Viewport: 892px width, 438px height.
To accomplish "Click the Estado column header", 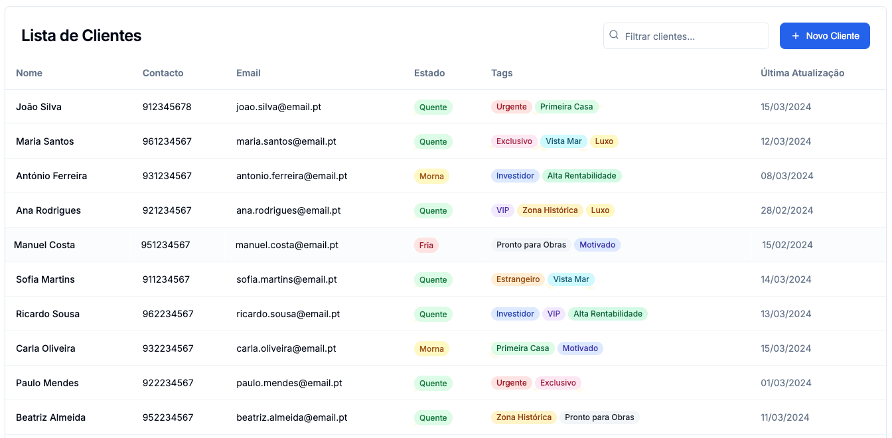I will pyautogui.click(x=429, y=73).
